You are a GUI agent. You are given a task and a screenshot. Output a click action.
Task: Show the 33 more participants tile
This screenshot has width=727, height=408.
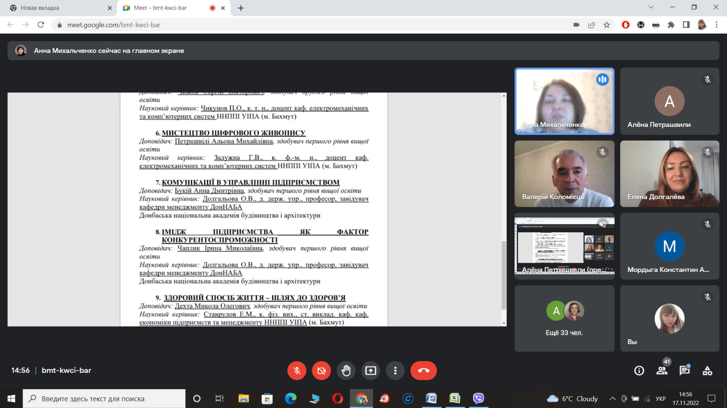pyautogui.click(x=564, y=318)
